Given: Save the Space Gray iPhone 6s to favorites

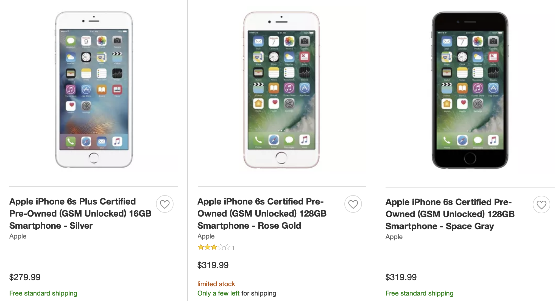Looking at the screenshot, I should pyautogui.click(x=541, y=205).
